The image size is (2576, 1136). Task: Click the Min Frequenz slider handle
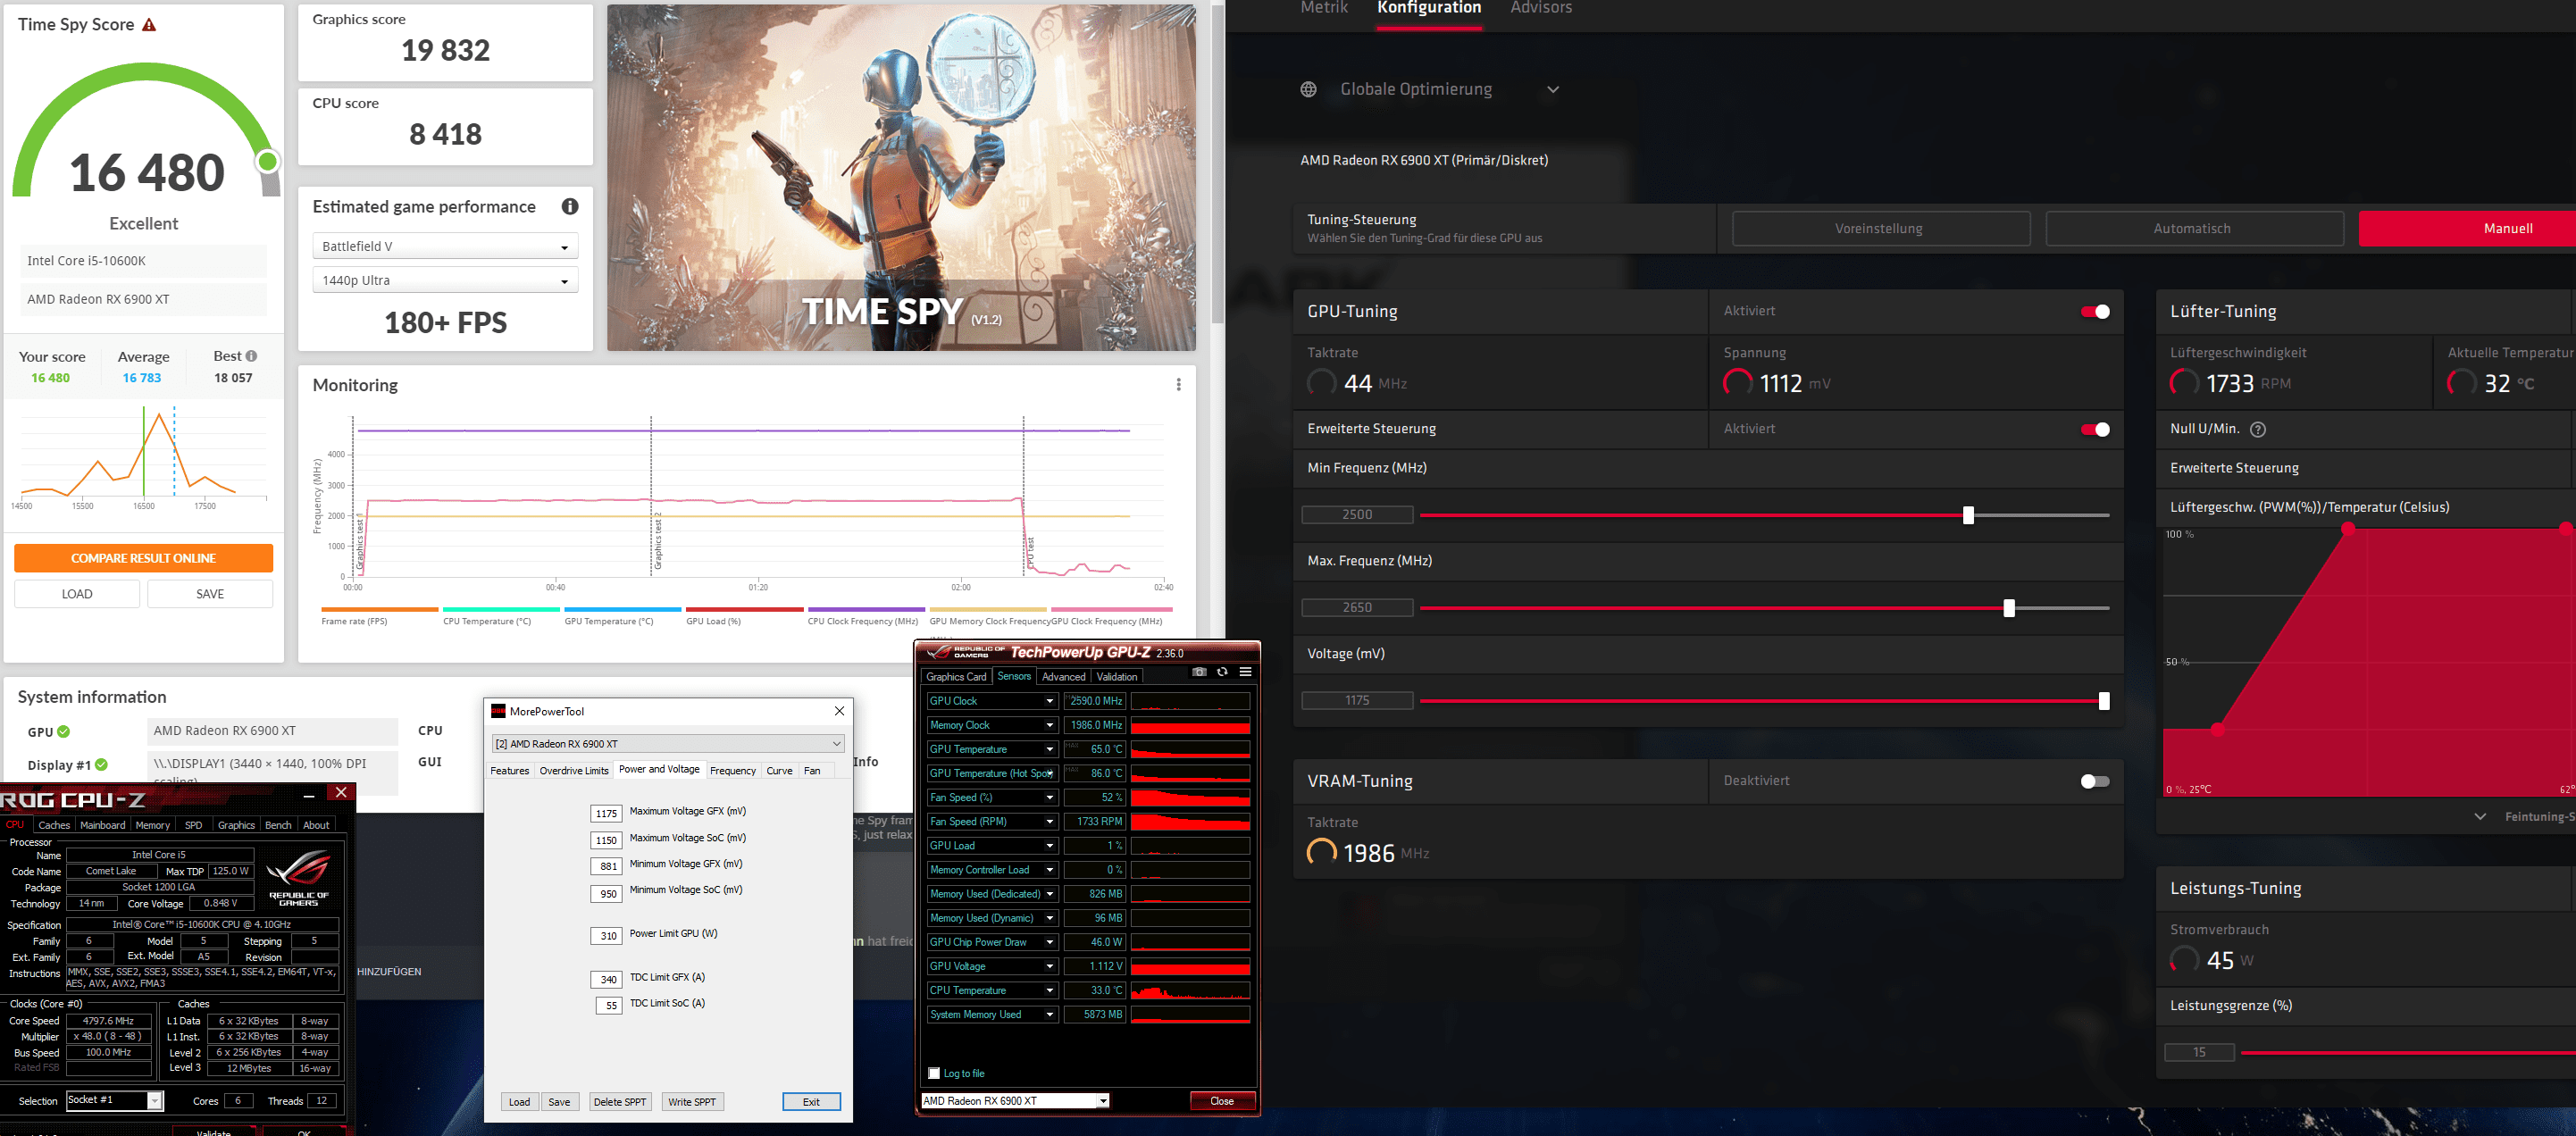pyautogui.click(x=1968, y=516)
